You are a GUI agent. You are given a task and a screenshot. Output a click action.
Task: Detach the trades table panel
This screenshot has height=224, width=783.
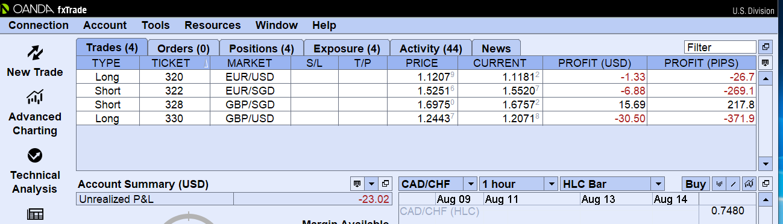coord(766,47)
